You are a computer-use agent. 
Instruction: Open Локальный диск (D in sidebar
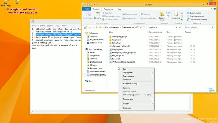tap(96, 75)
